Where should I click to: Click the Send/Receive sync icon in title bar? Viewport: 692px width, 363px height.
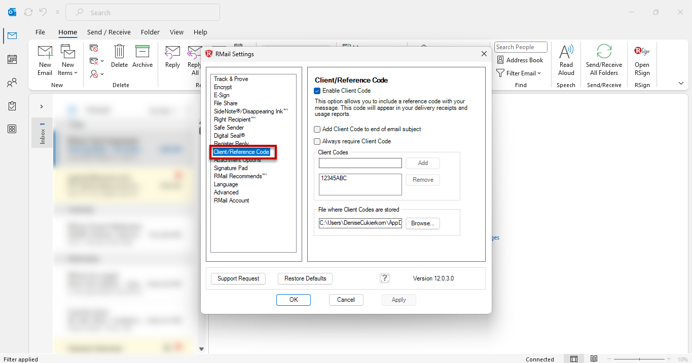pyautogui.click(x=28, y=12)
